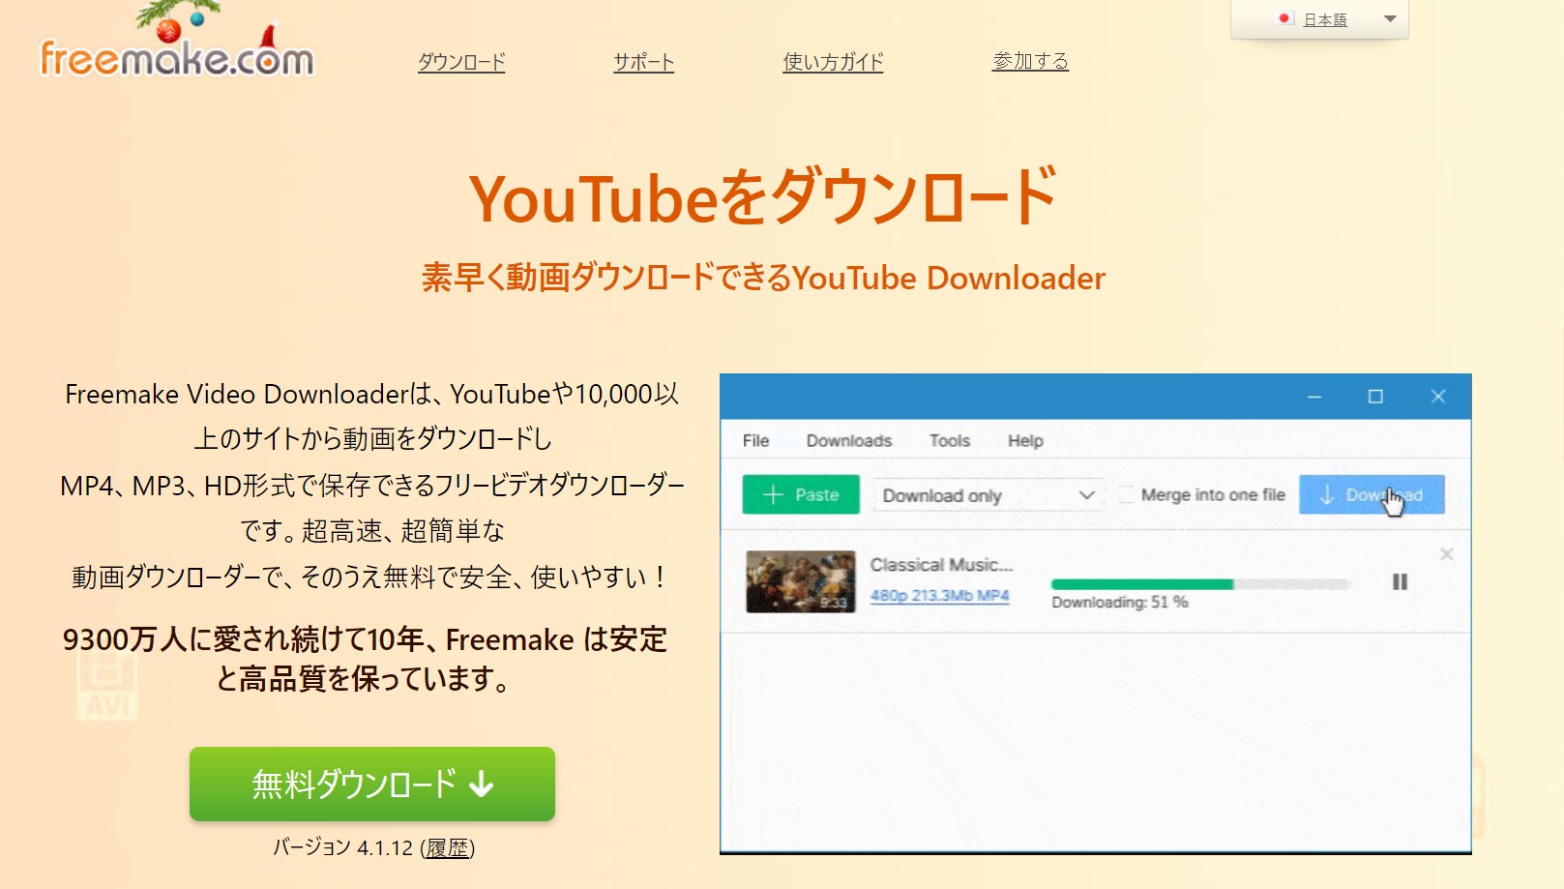Screen dimensions: 1564x889
Task: Open the File menu in app preview
Action: pyautogui.click(x=755, y=441)
